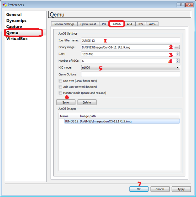Delete the selected JunOS image

[87, 102]
